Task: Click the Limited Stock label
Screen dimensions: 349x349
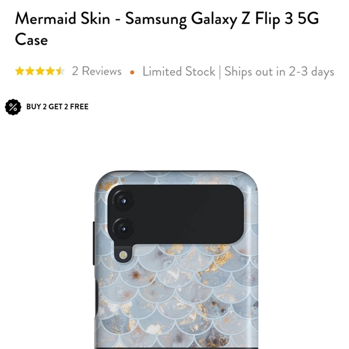Action: pos(179,72)
